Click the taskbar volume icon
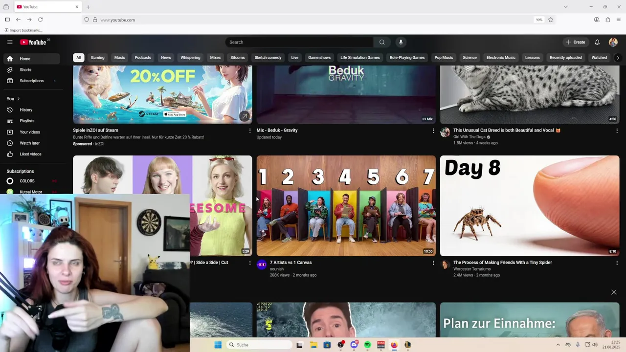Image resolution: width=626 pixels, height=352 pixels. point(595,345)
